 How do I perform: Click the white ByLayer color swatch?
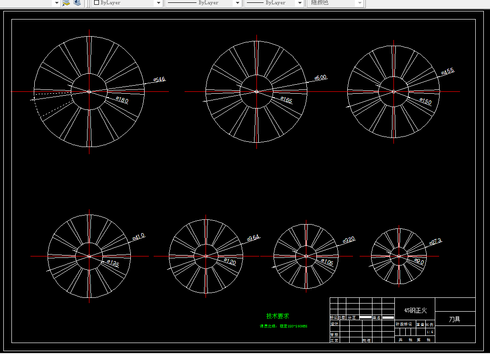(x=97, y=2)
